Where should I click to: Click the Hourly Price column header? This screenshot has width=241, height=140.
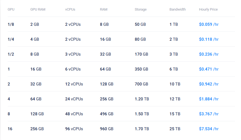pyautogui.click(x=208, y=9)
